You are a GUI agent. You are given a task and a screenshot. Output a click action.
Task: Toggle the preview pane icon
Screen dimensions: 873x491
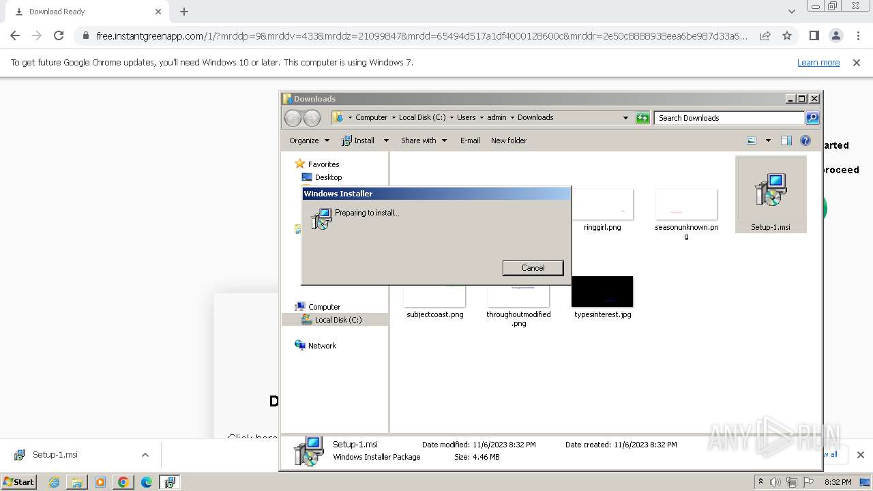click(786, 140)
